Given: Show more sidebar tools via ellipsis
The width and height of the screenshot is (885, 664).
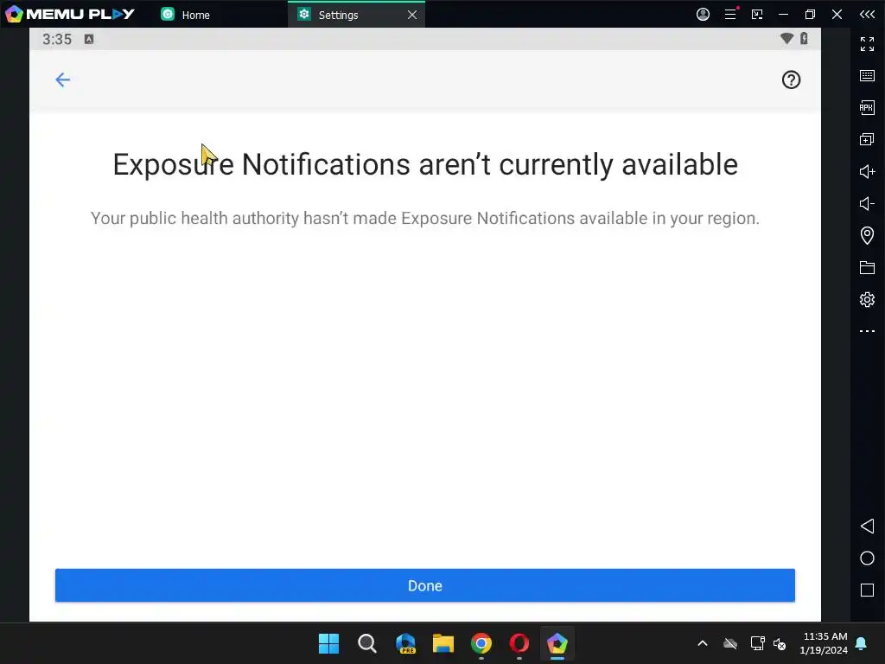Looking at the screenshot, I should pos(867,331).
